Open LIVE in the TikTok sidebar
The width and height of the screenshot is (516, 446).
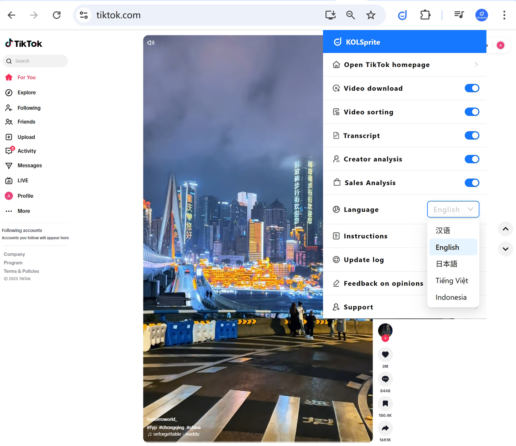tap(23, 181)
